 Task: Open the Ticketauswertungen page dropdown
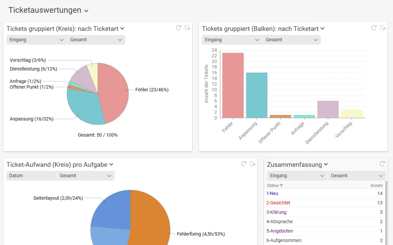pyautogui.click(x=86, y=11)
